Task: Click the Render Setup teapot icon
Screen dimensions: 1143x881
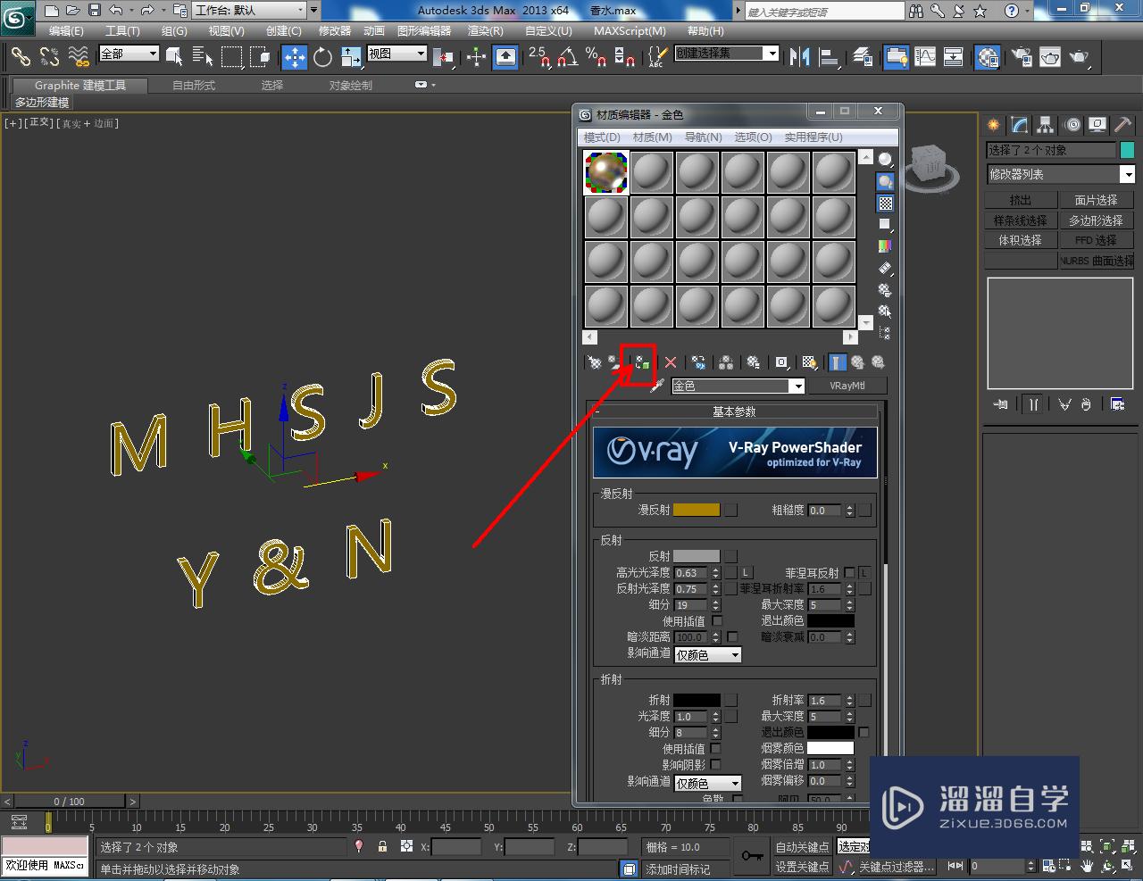Action: 1022,58
